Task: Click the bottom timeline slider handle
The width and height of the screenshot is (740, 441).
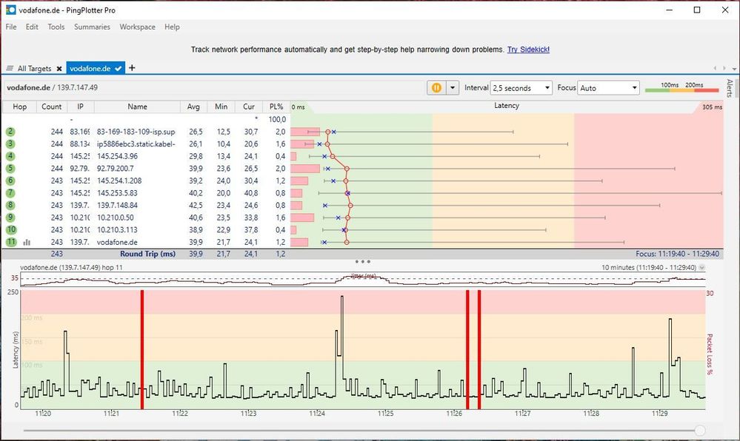Action: 699,430
